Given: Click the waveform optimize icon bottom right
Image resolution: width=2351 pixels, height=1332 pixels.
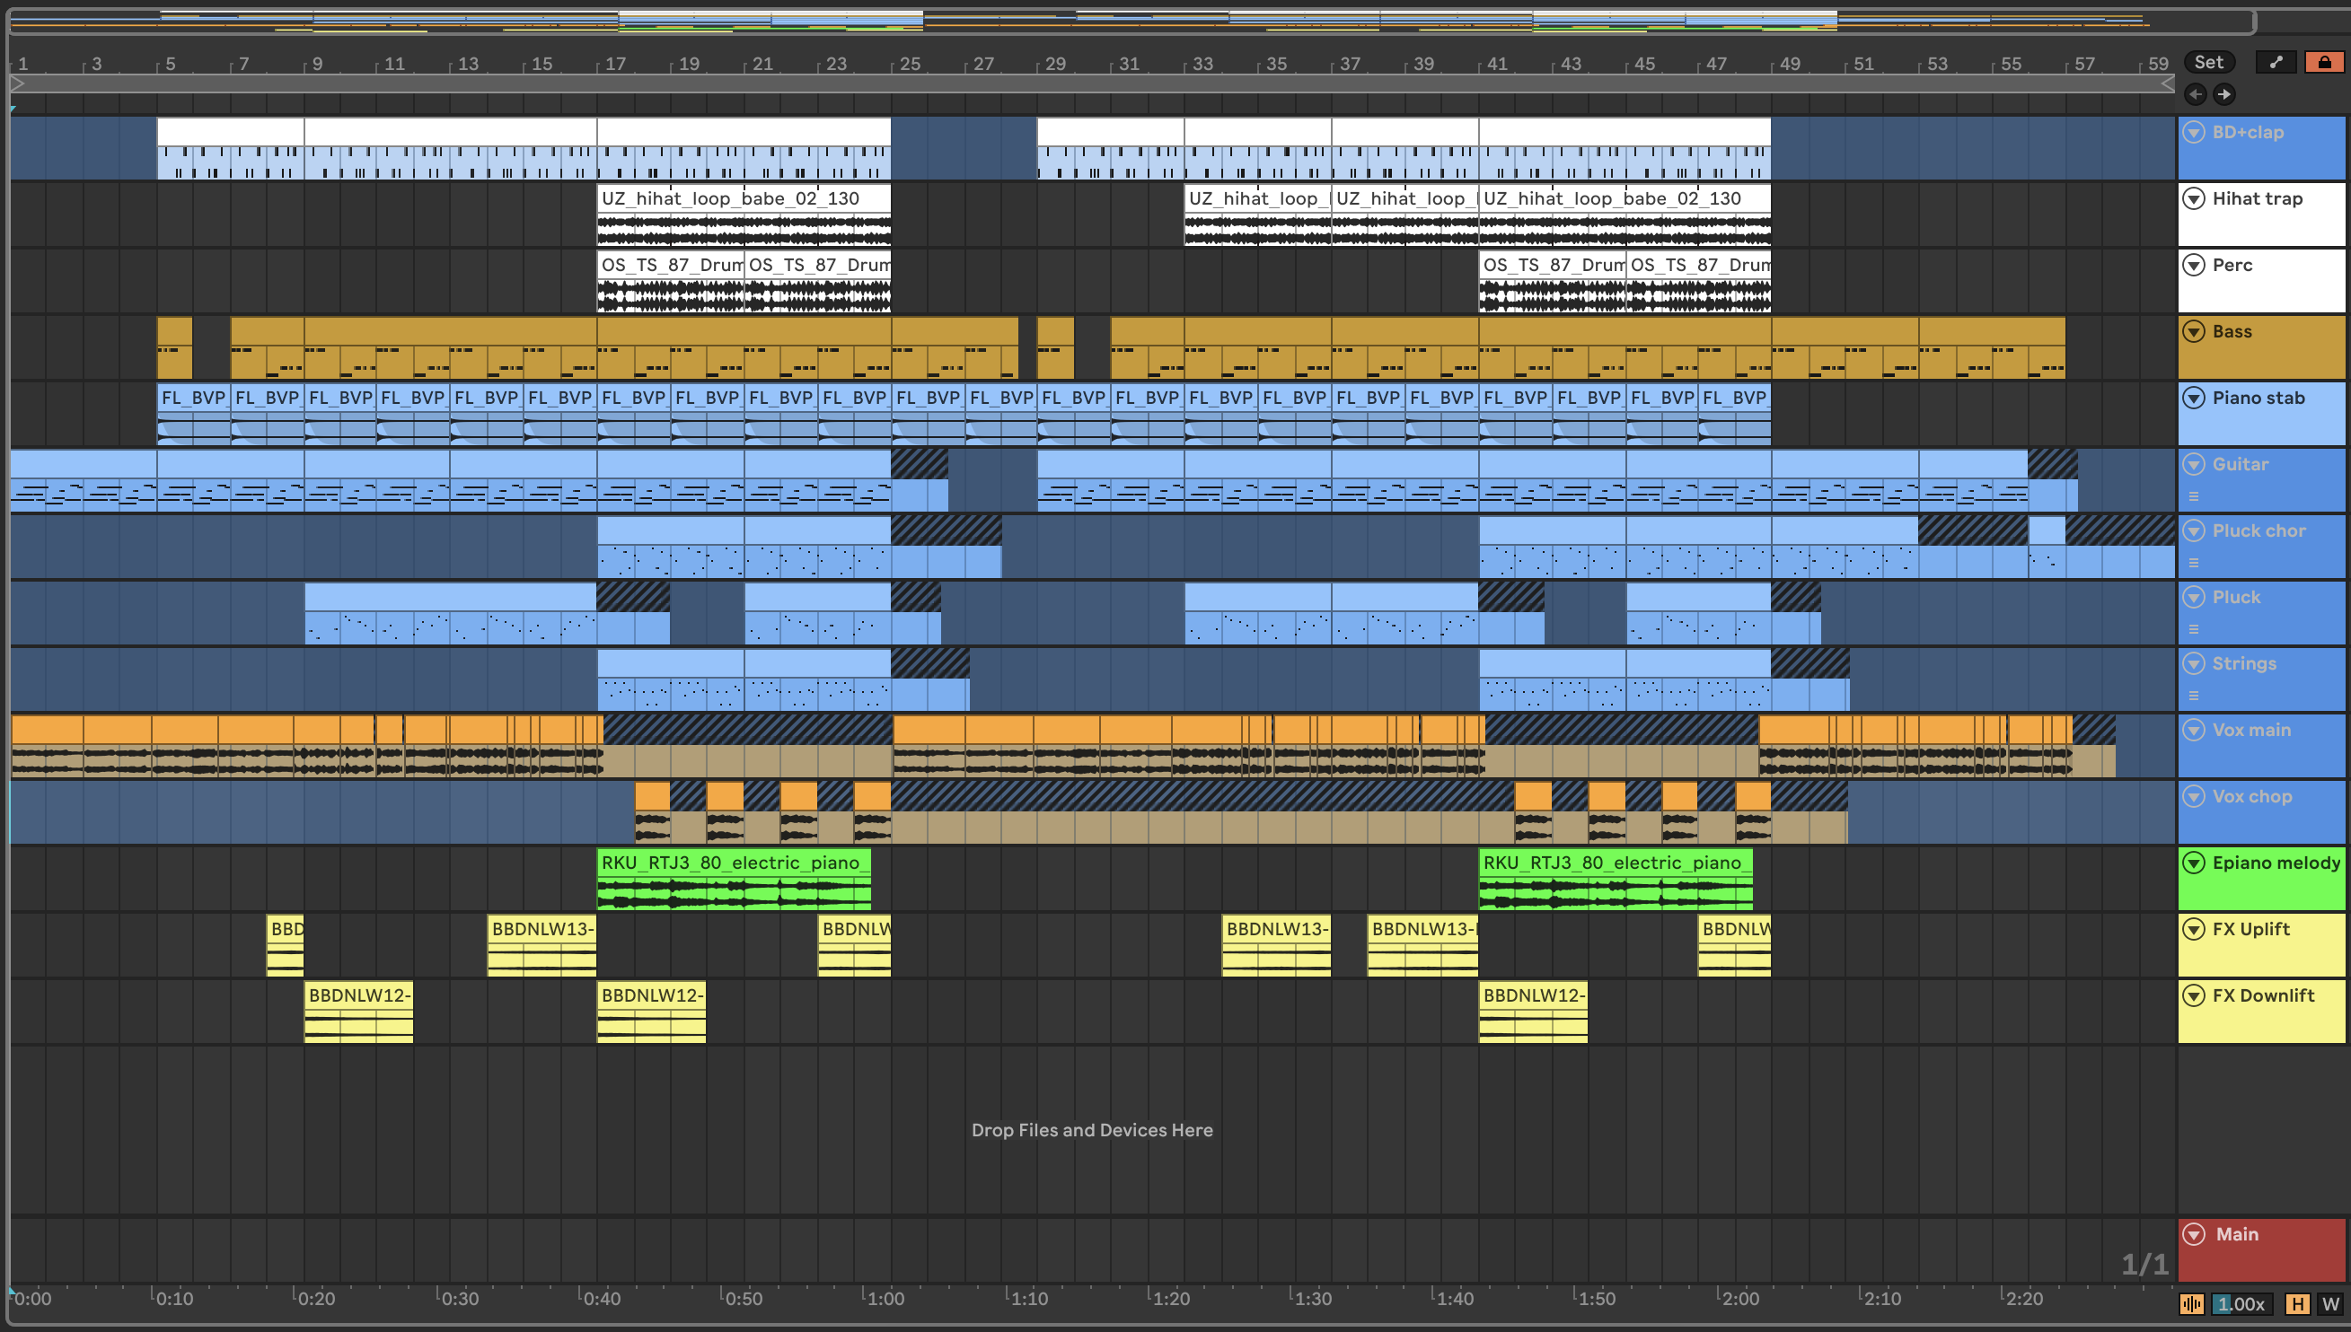Looking at the screenshot, I should pyautogui.click(x=2191, y=1303).
